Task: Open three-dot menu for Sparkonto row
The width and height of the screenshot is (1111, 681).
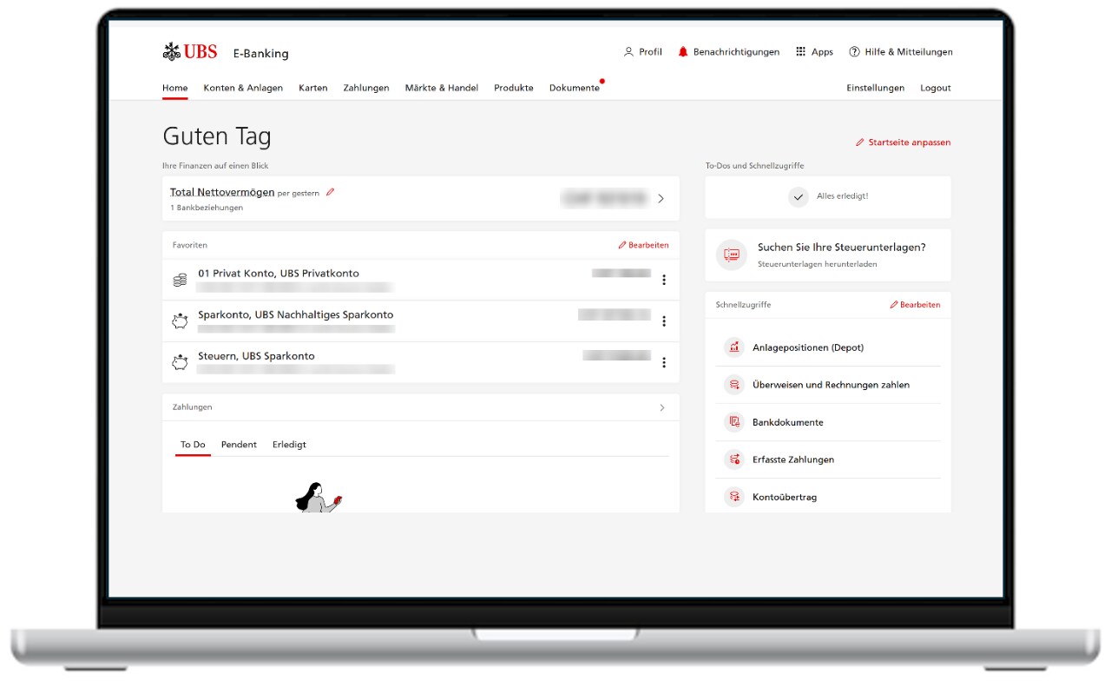Action: (x=664, y=321)
